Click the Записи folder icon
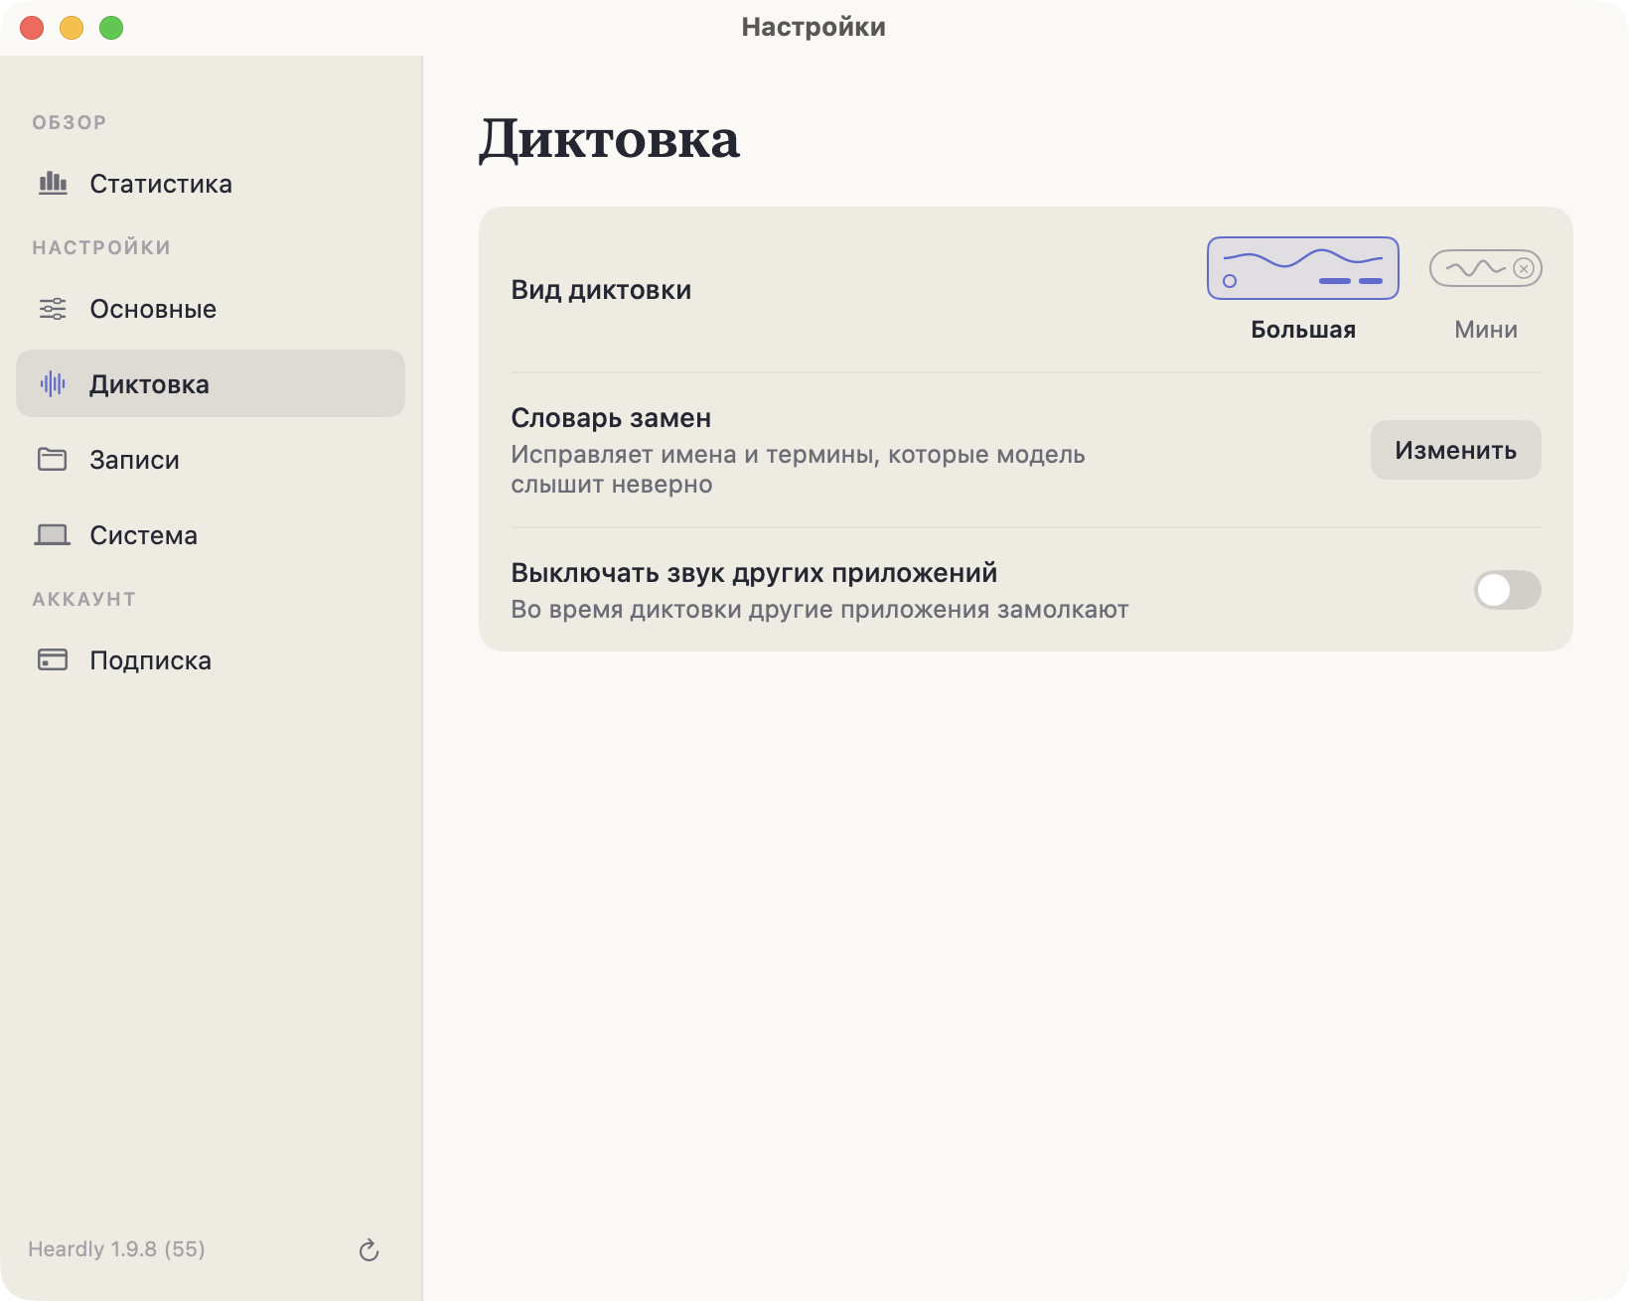 (x=53, y=459)
